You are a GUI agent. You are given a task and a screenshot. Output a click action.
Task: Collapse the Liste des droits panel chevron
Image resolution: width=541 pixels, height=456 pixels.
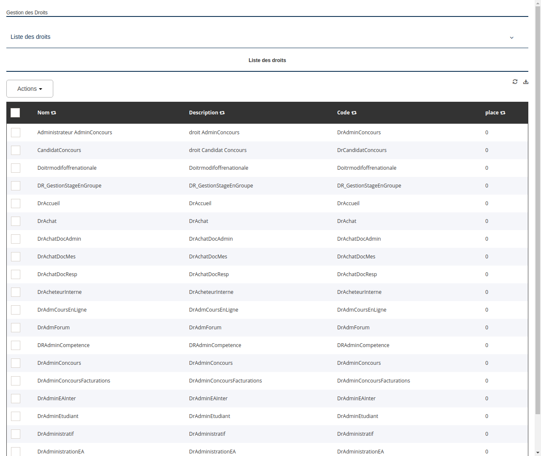coord(511,38)
